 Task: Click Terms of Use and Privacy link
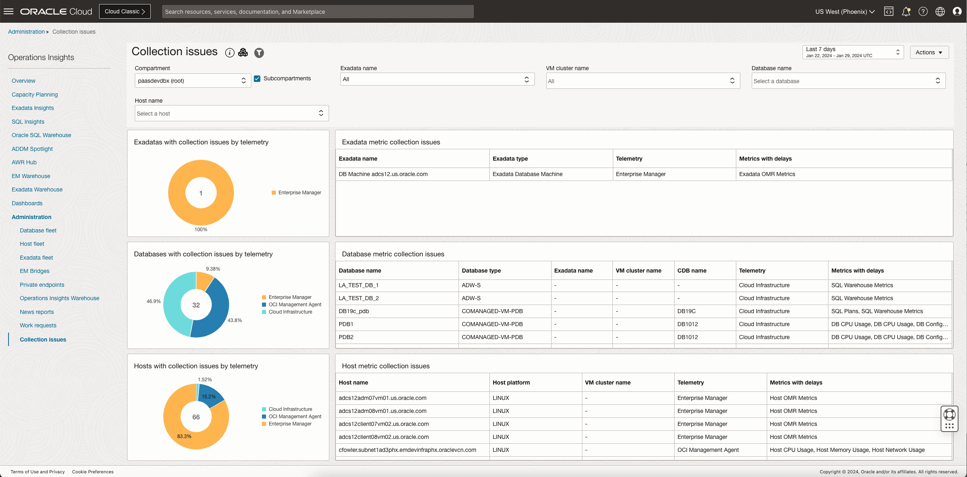coord(37,472)
